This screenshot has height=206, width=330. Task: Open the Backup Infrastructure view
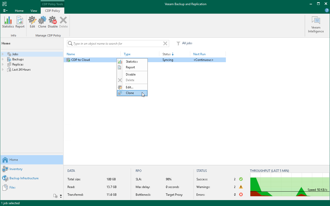[x=32, y=178]
